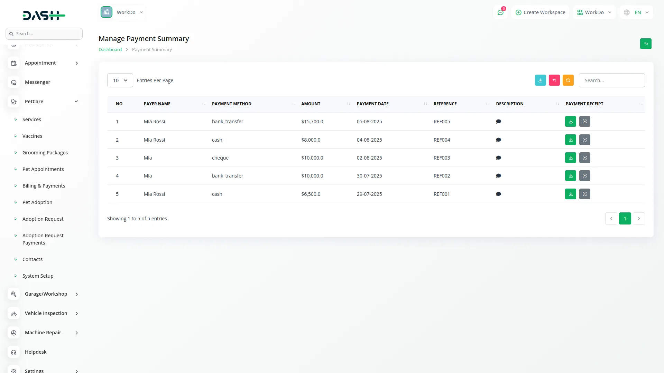Open the EN language dropdown
The height and width of the screenshot is (373, 664).
click(636, 12)
